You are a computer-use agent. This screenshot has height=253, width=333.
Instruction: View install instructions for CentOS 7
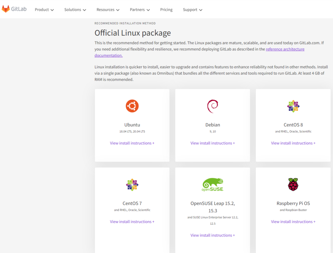[132, 222]
